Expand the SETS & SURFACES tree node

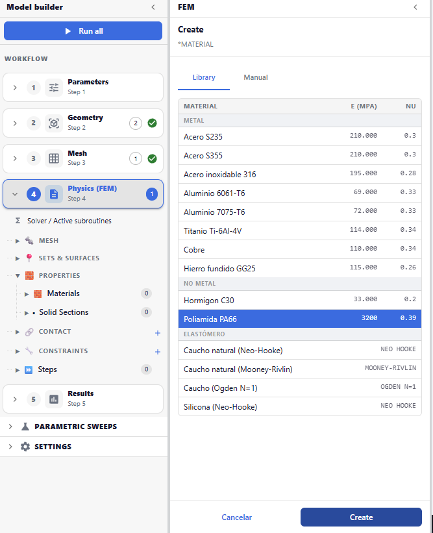pos(18,258)
